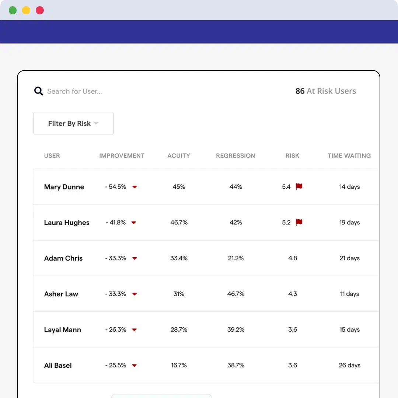Click the red risk flag for Mary Dunne

point(299,186)
